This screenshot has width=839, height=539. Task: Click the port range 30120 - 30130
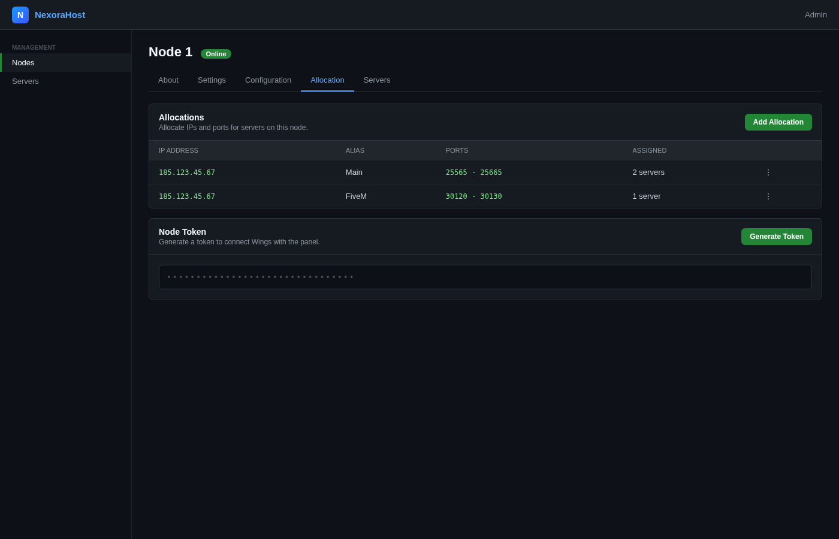click(x=474, y=196)
